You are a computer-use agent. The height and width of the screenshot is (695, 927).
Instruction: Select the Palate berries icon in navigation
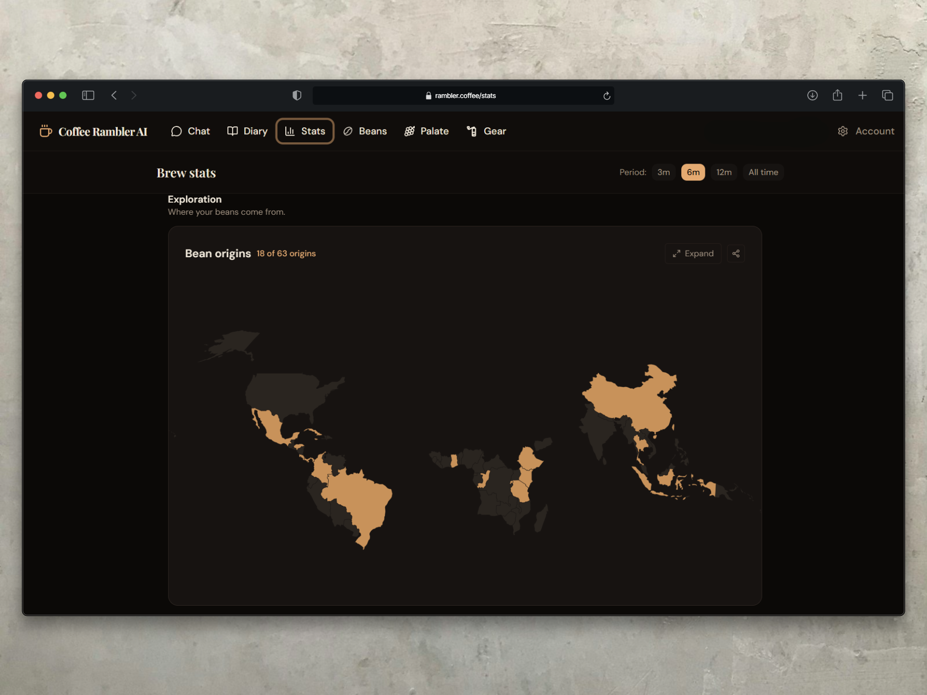(410, 131)
